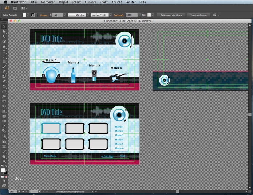Select the Symbol Sprayer tool
This screenshot has width=253, height=195.
pyautogui.click(x=4, y=137)
